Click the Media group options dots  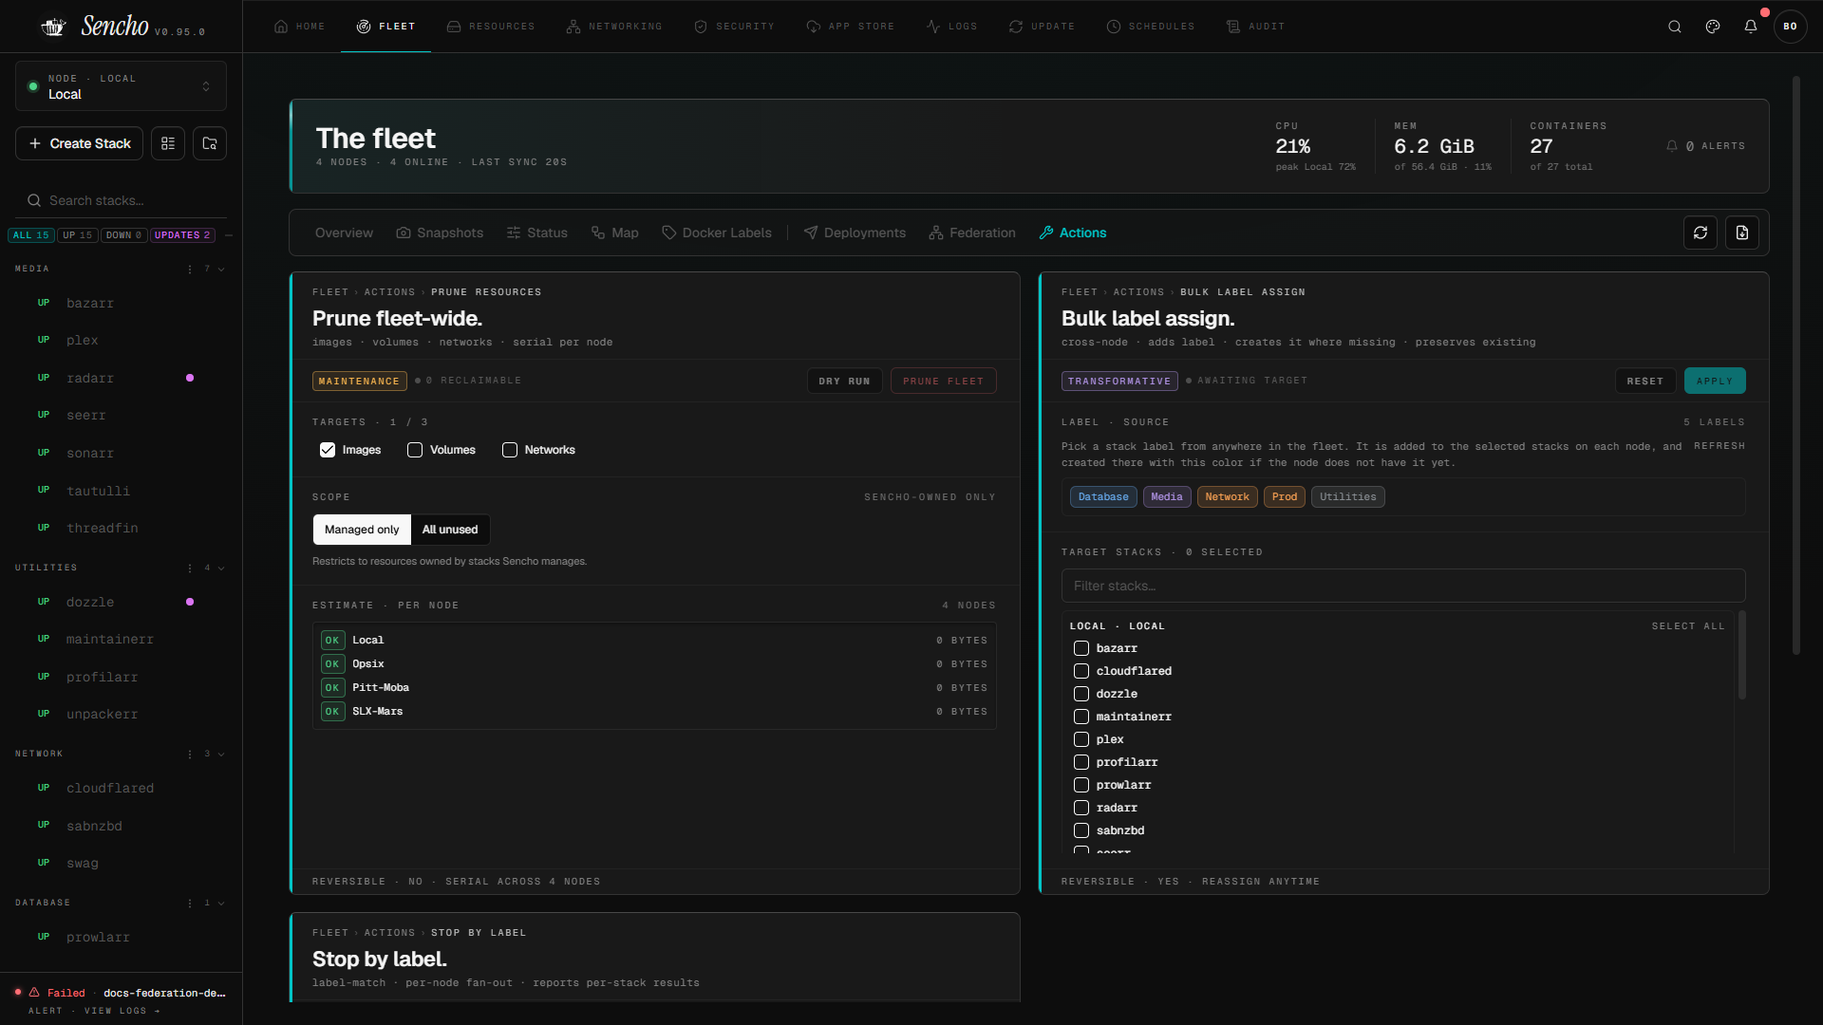click(190, 270)
